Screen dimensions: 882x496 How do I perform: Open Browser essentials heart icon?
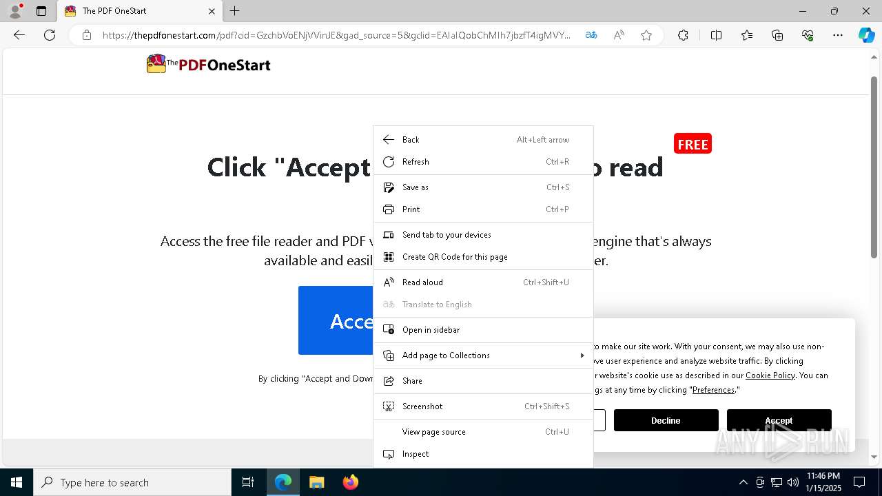808,35
